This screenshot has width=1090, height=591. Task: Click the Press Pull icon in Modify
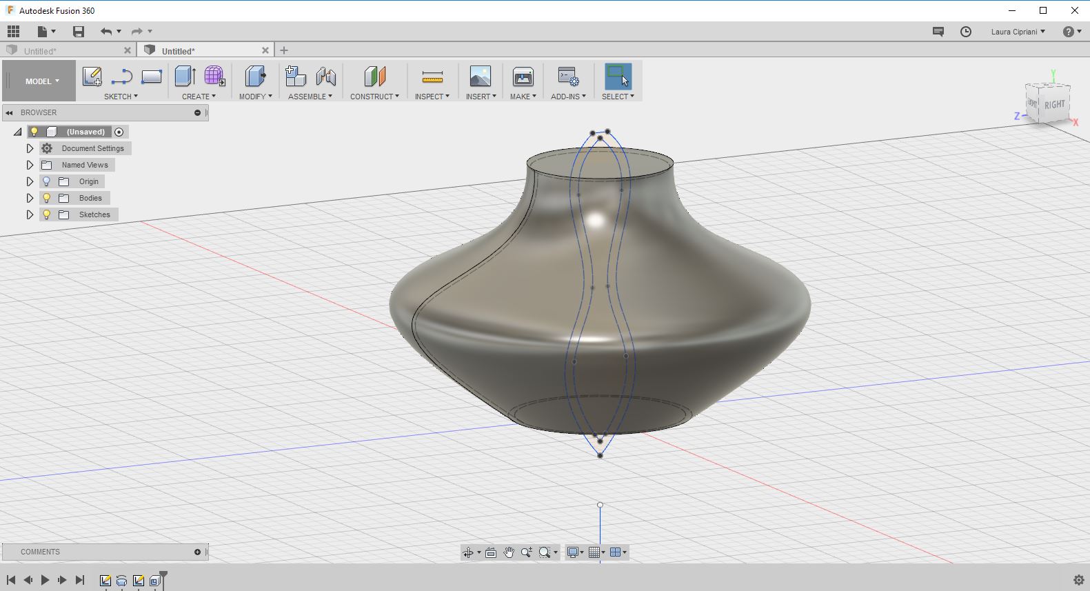(255, 77)
